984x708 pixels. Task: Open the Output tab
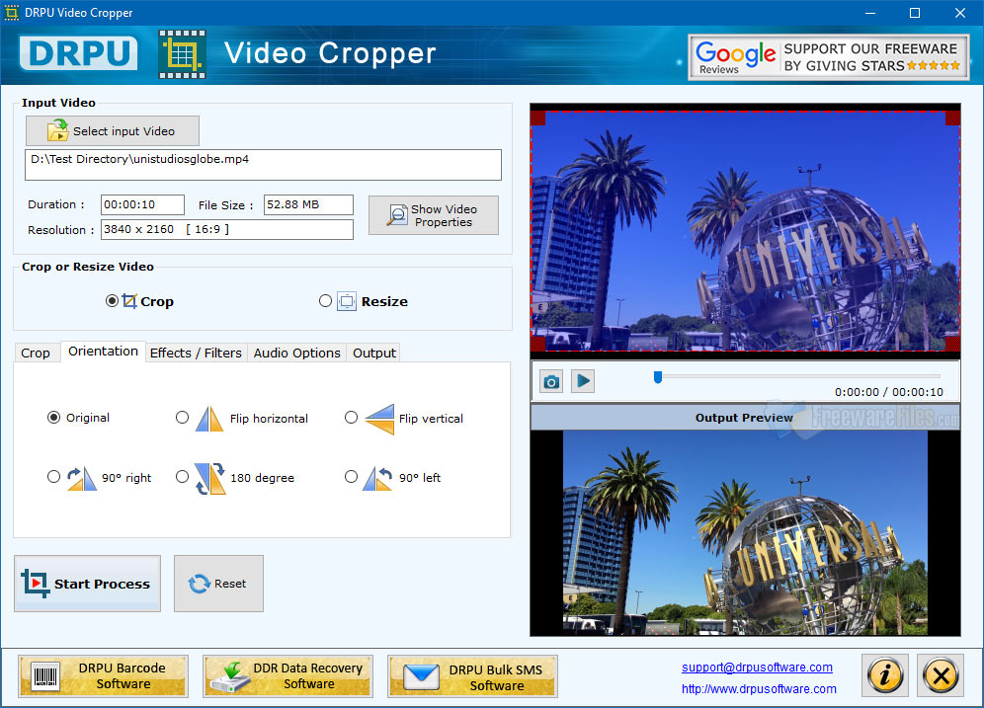pyautogui.click(x=374, y=354)
